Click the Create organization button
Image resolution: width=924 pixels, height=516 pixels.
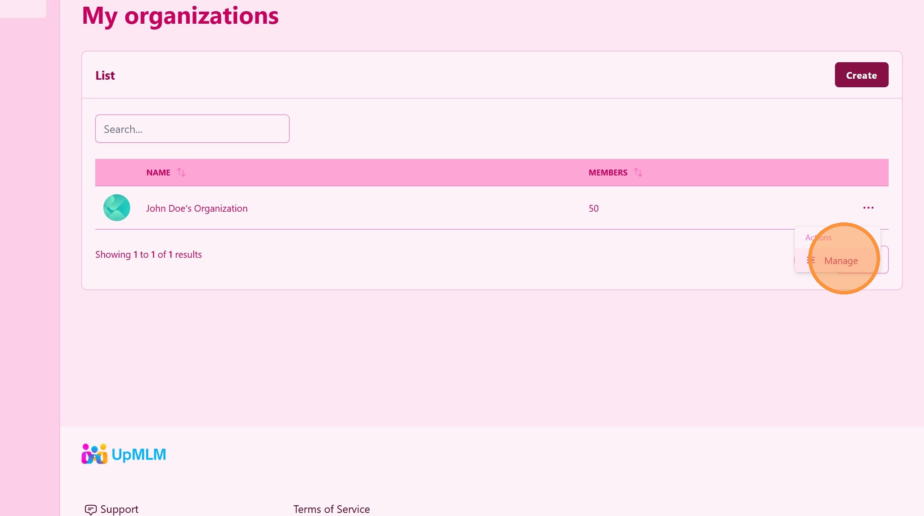pyautogui.click(x=861, y=75)
